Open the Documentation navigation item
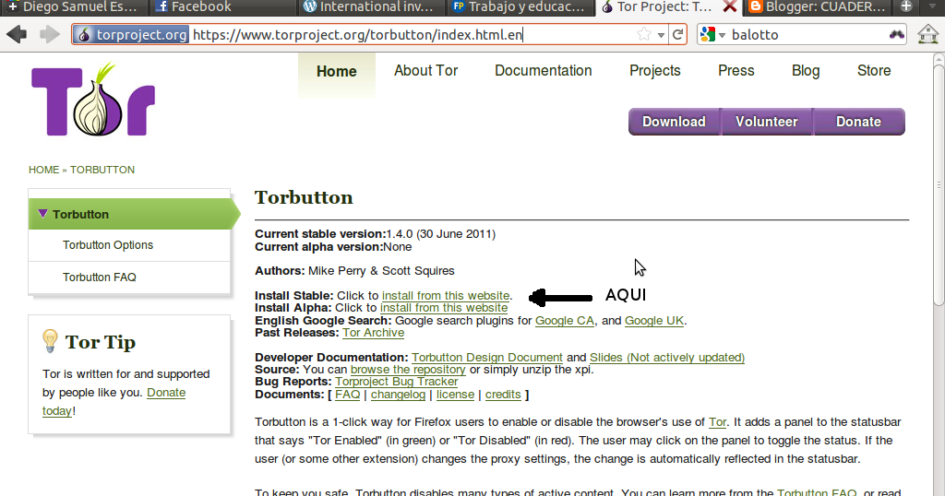 pyautogui.click(x=543, y=70)
